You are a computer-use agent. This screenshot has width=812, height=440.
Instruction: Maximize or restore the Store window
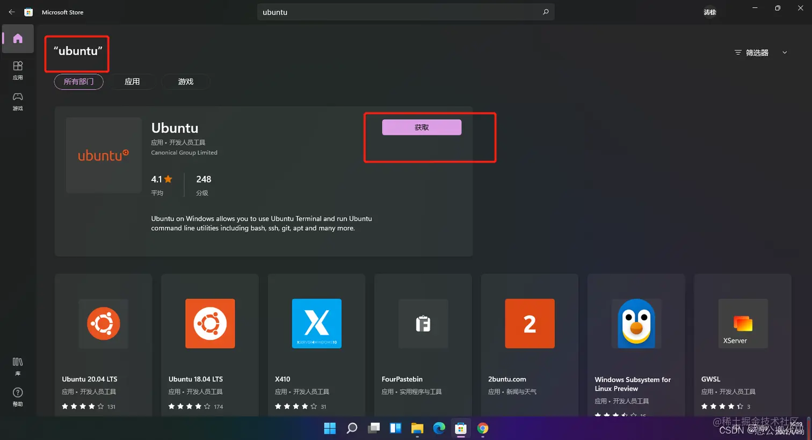(x=777, y=8)
